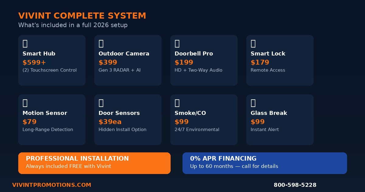Click the Motion Sensor card icon

[x=25, y=103]
